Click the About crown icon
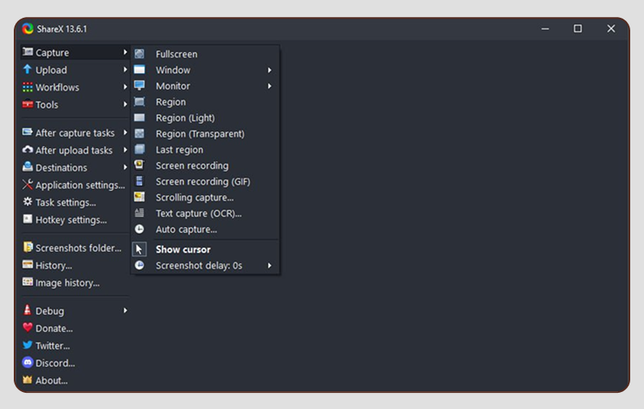 (28, 380)
